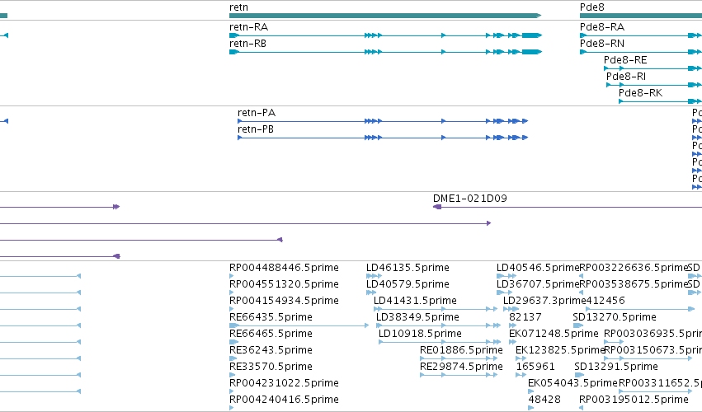The height and width of the screenshot is (412, 702).
Task: Click the Pde8-RK transcript label
Action: click(x=640, y=93)
